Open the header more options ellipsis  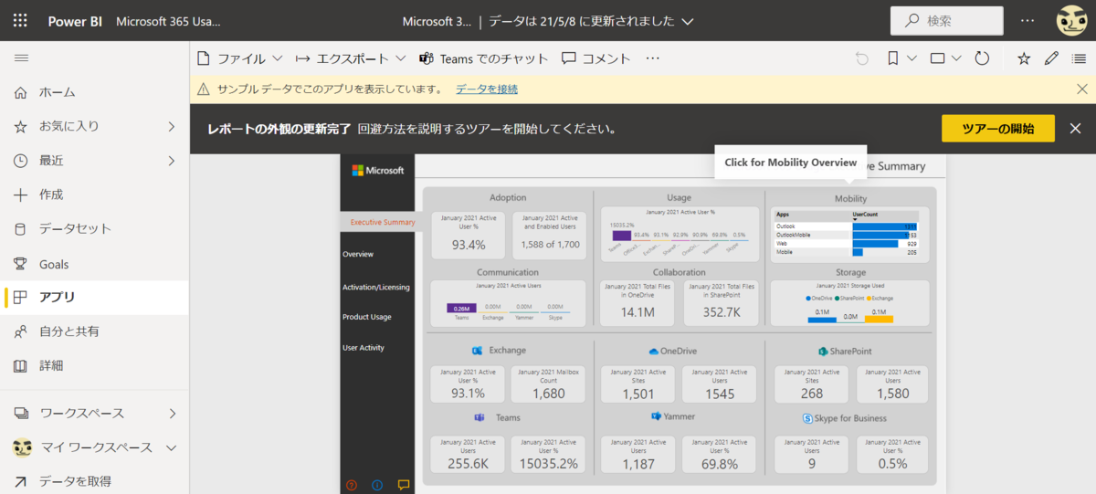point(1028,20)
